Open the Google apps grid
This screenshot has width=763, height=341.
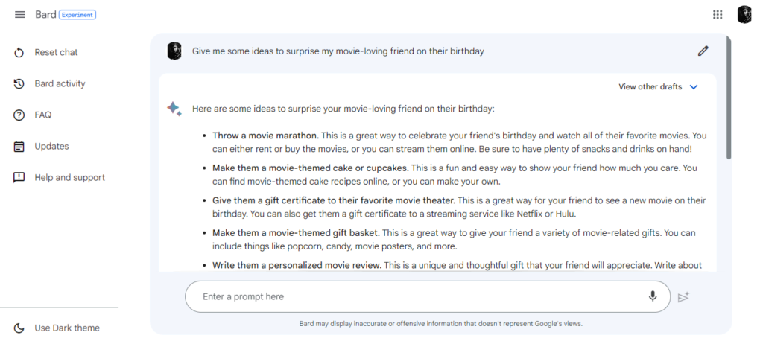718,15
